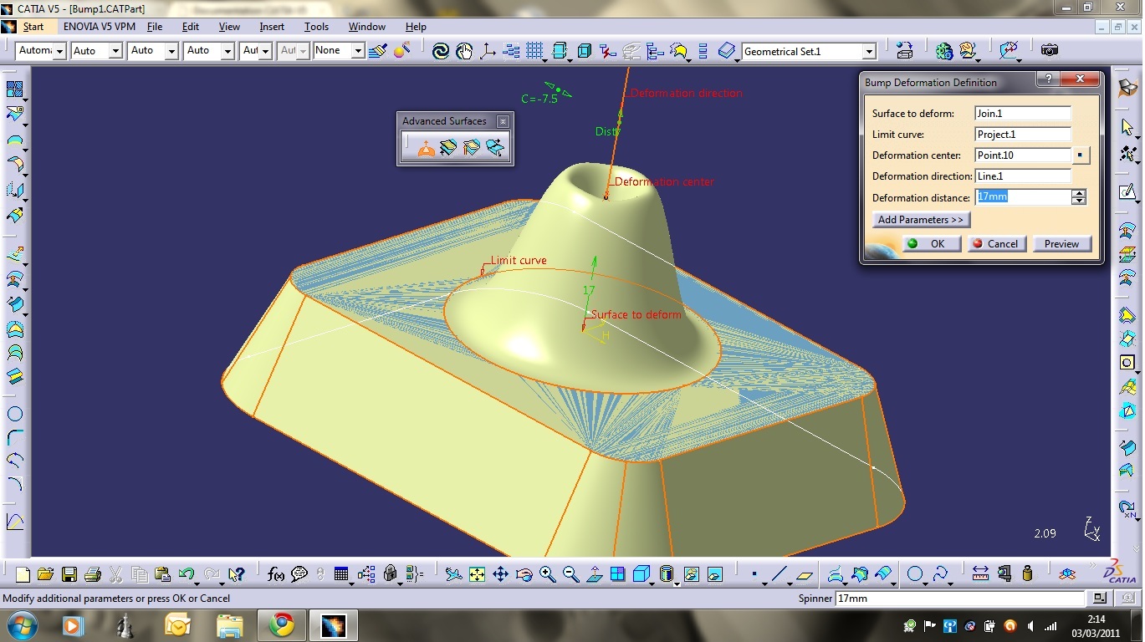Open Windows Explorer folder on taskbar
The height and width of the screenshot is (642, 1145).
(230, 625)
